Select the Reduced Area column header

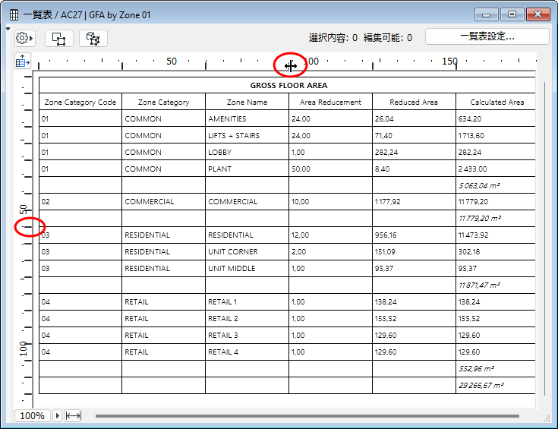pyautogui.click(x=414, y=102)
